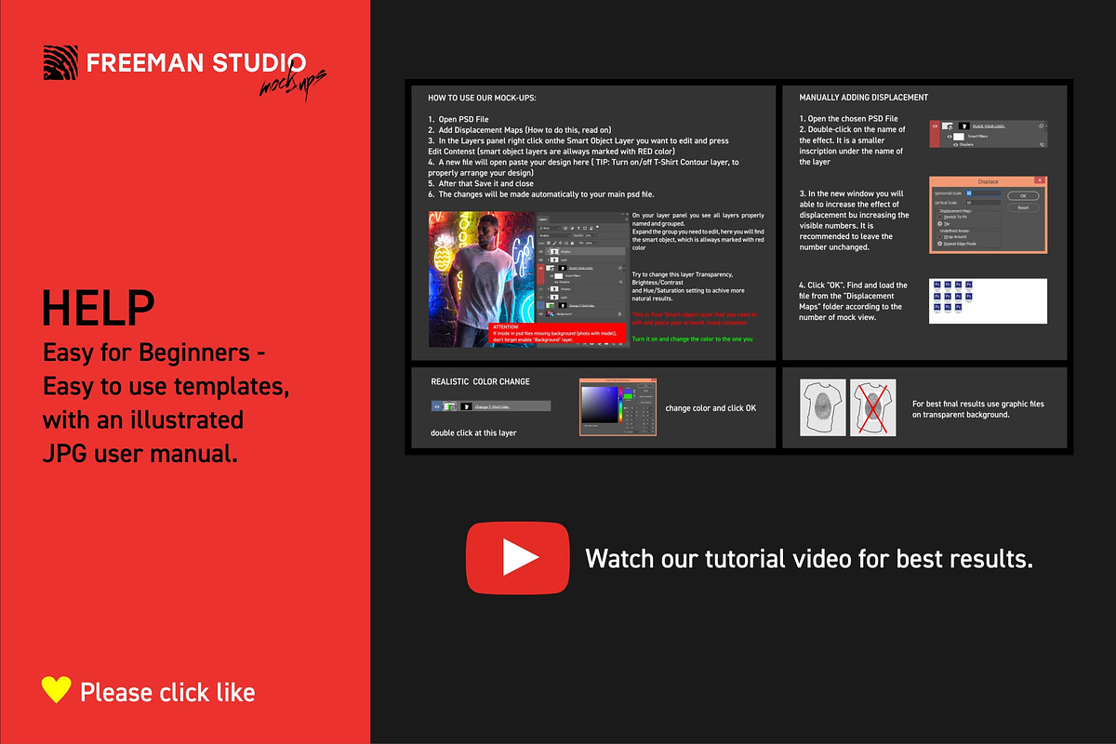This screenshot has height=744, width=1116.
Task: Select the Layers panel tab
Action: click(x=543, y=219)
